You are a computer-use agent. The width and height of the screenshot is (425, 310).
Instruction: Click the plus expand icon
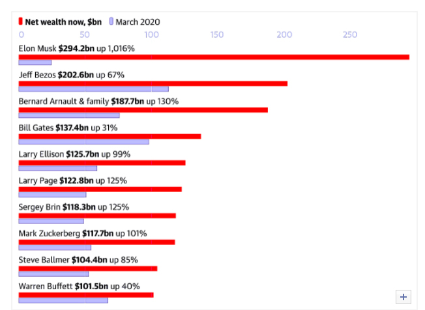403,297
